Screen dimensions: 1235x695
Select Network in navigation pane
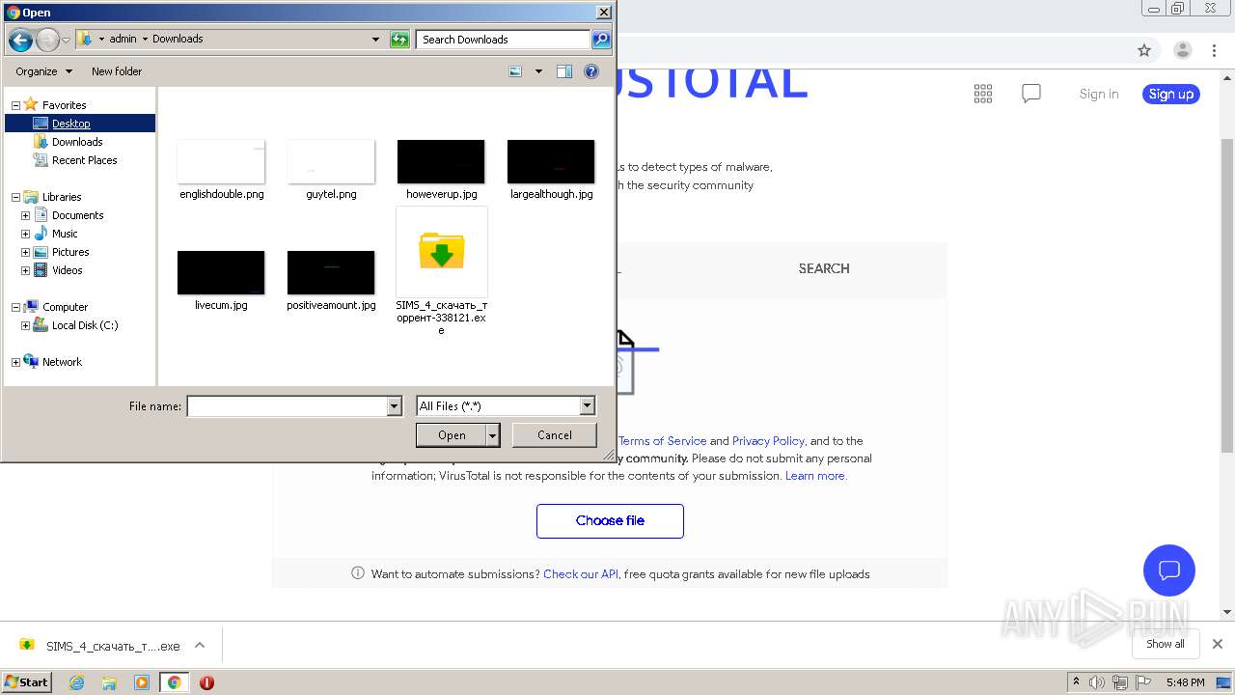click(62, 362)
